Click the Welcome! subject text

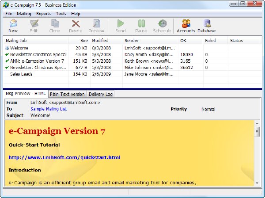pos(40,115)
